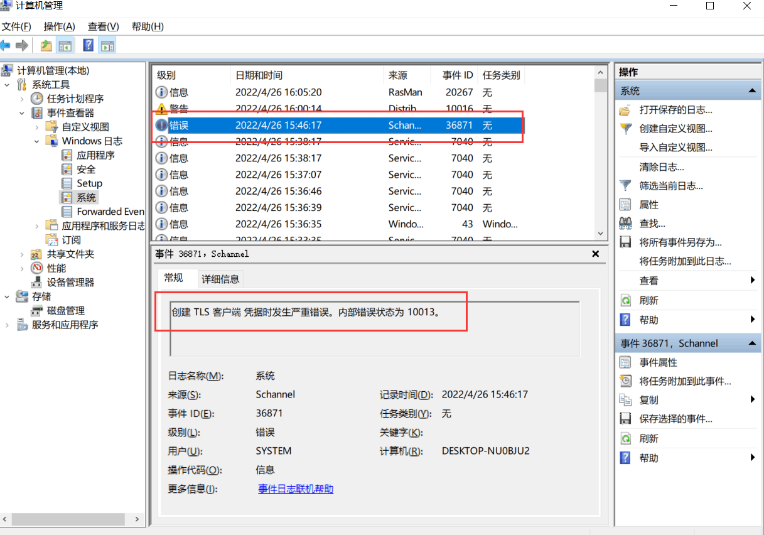Image resolution: width=764 pixels, height=535 pixels.
Task: Click the 查找 binoculars icon
Action: point(625,224)
